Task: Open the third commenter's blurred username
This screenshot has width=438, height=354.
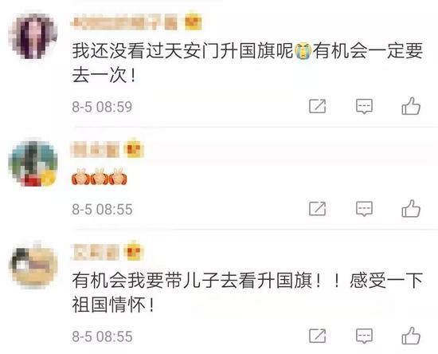Action: (95, 252)
